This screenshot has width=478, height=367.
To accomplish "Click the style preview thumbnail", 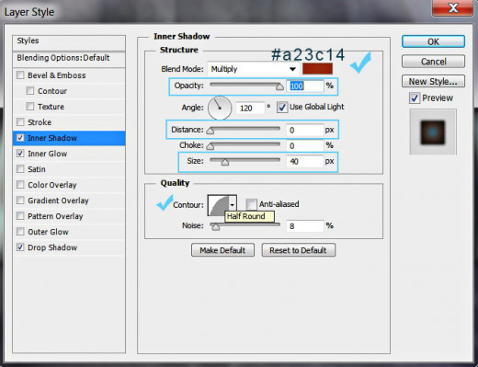I will point(433,132).
